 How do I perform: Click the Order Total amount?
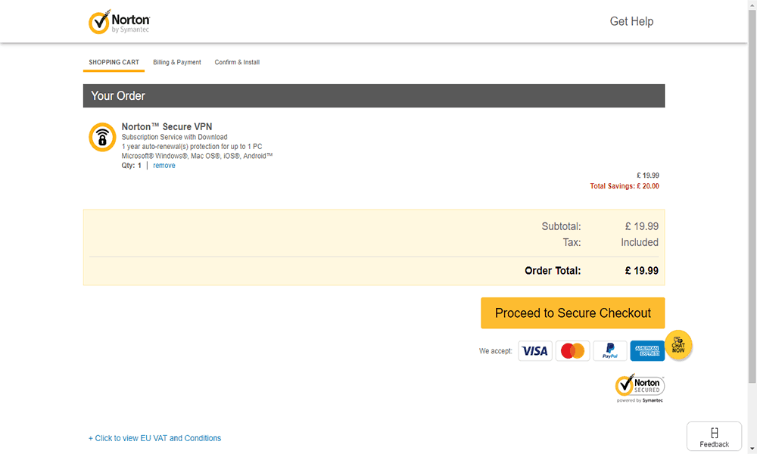tap(641, 271)
